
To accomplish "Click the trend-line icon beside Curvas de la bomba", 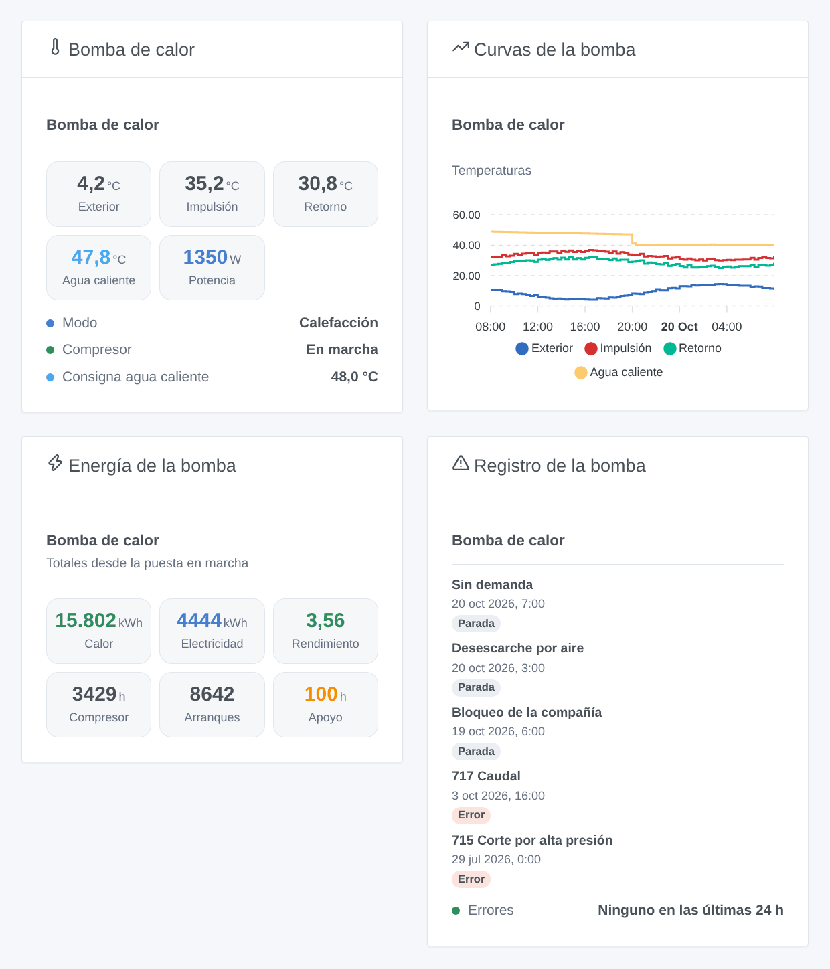I will pos(461,48).
